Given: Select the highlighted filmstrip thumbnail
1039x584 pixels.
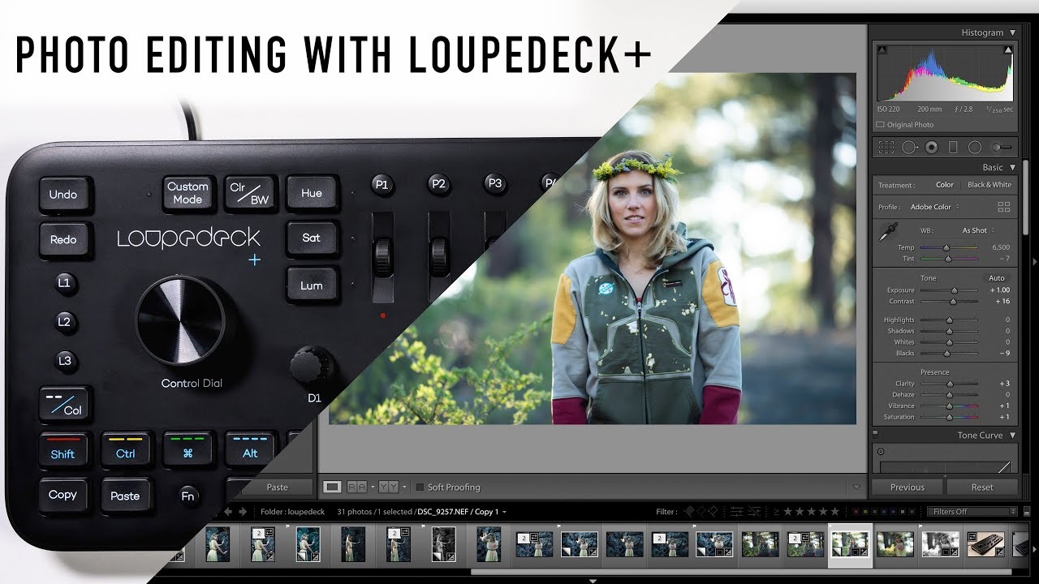Looking at the screenshot, I should pos(850,543).
